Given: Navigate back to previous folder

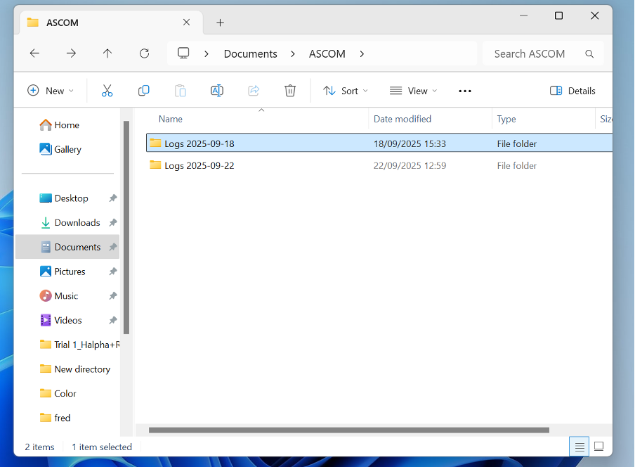Looking at the screenshot, I should click(x=34, y=53).
